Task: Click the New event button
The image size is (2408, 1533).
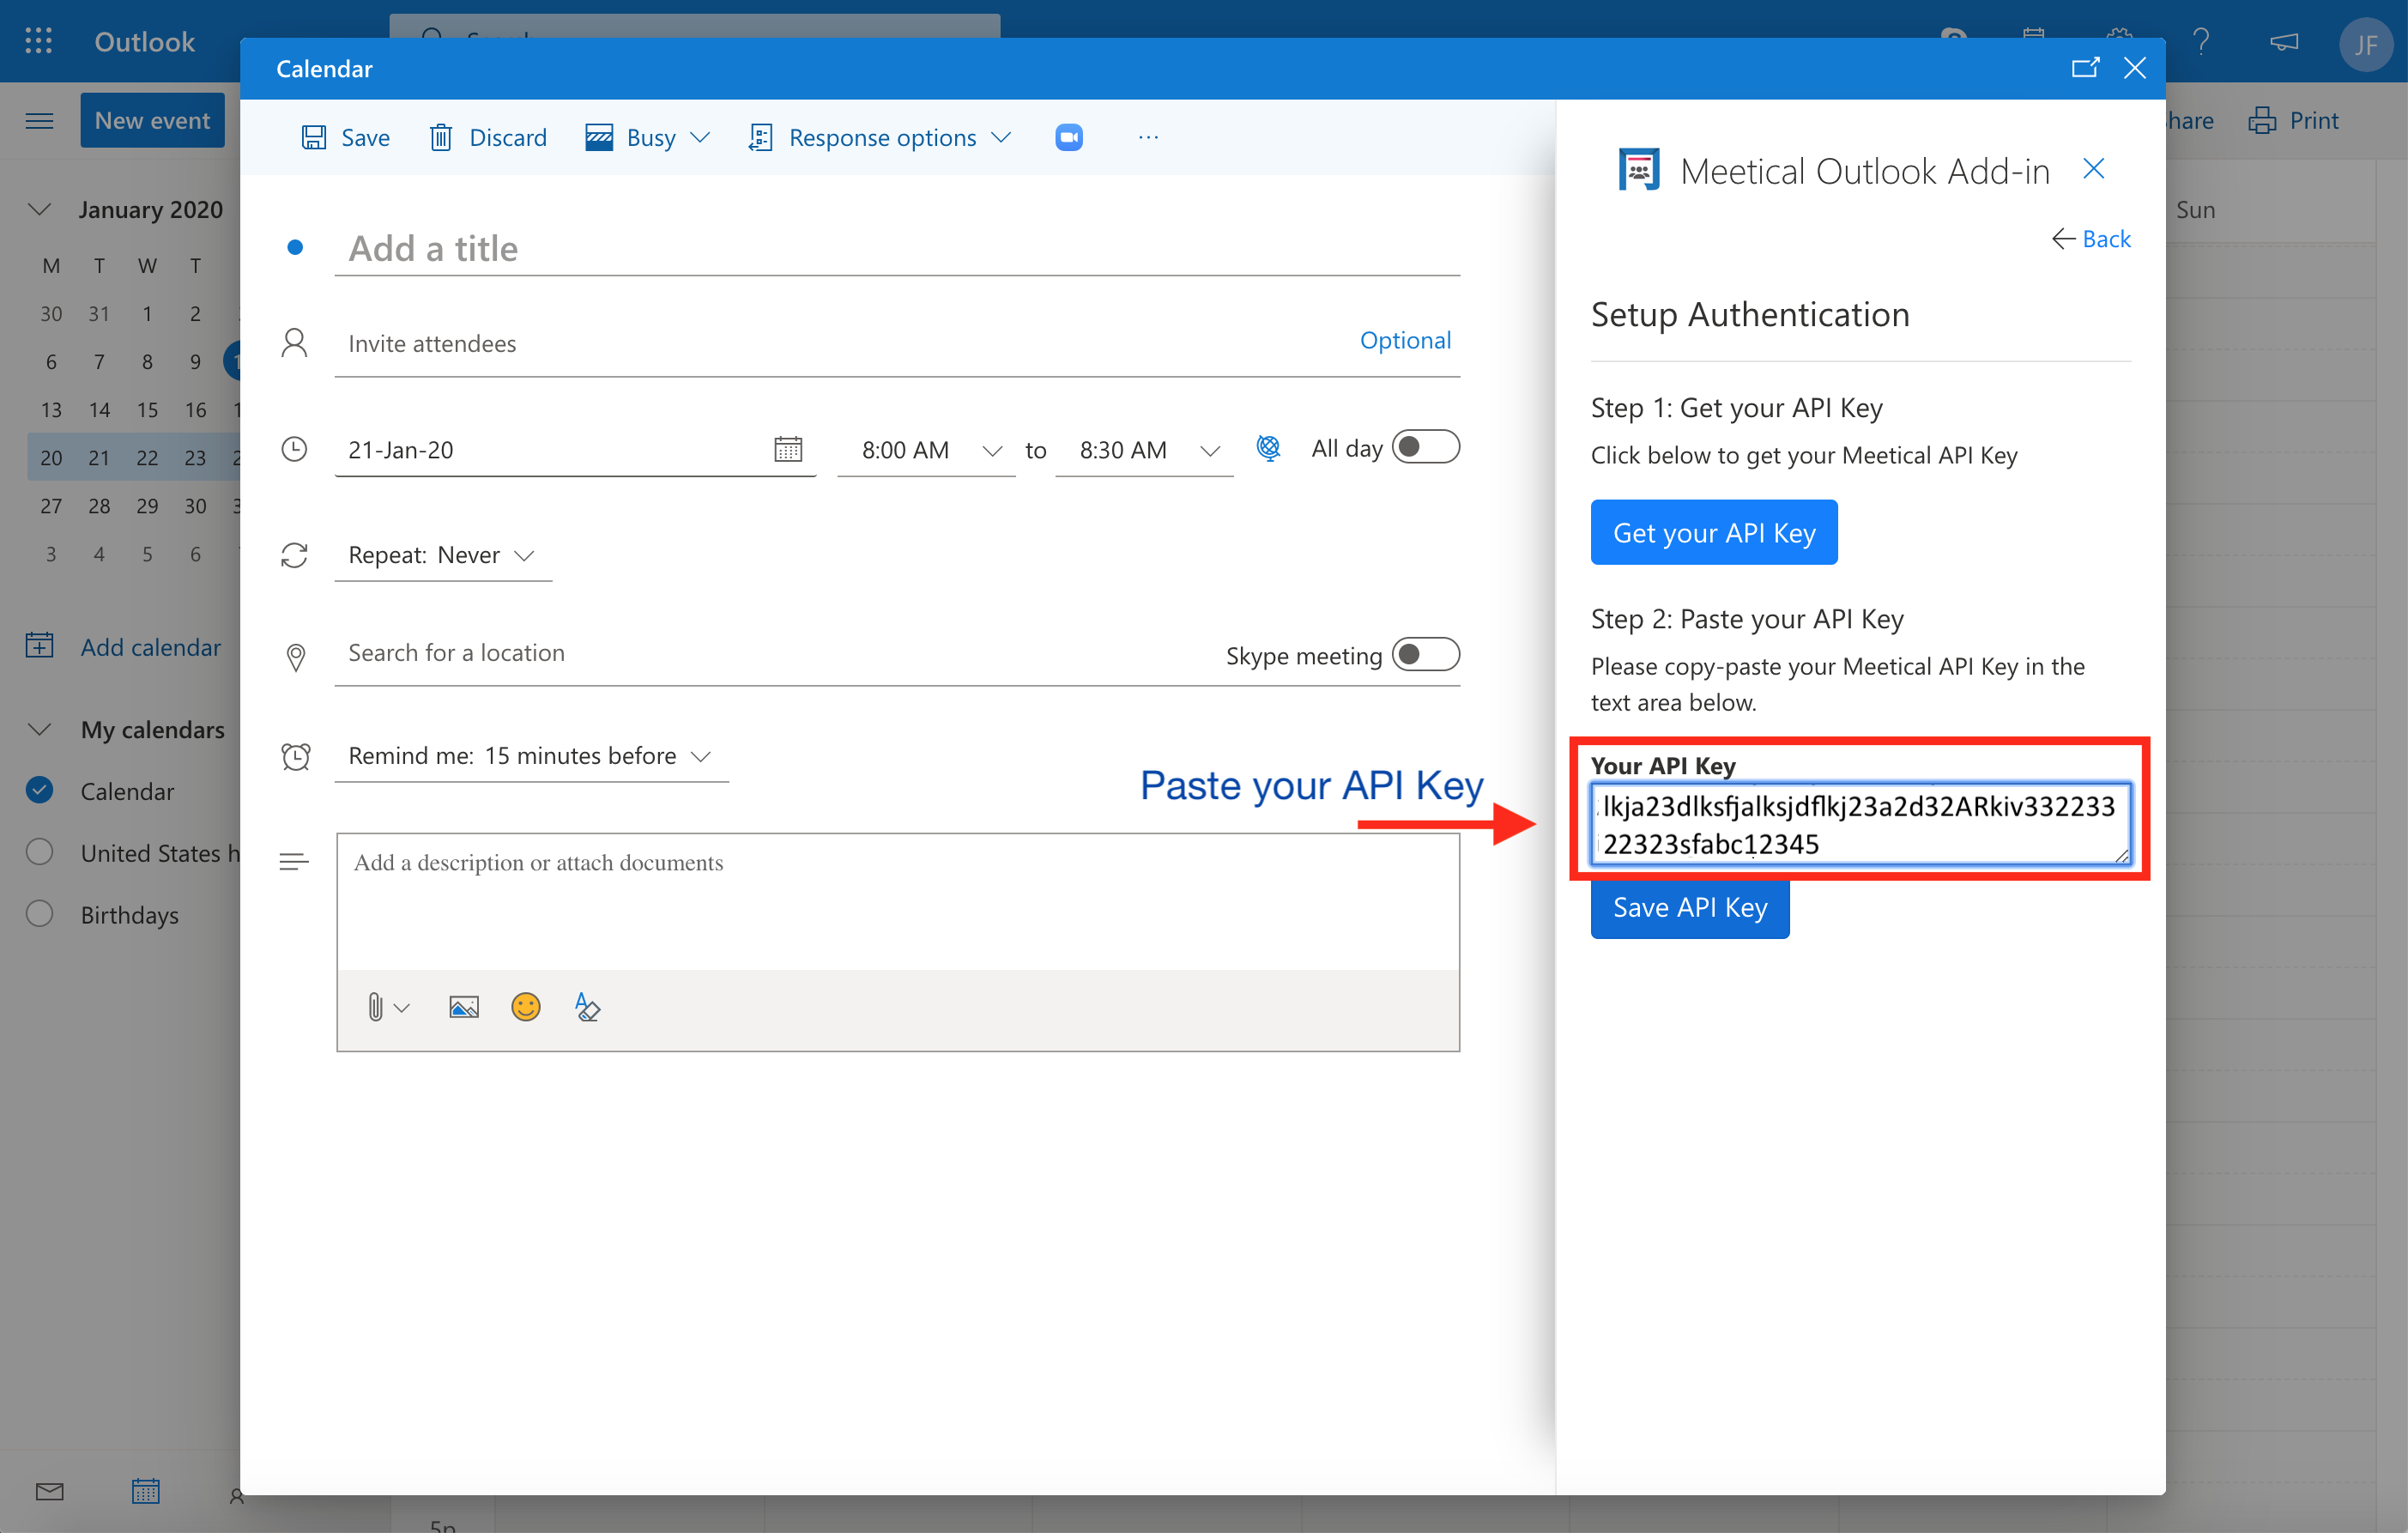Action: [x=152, y=121]
